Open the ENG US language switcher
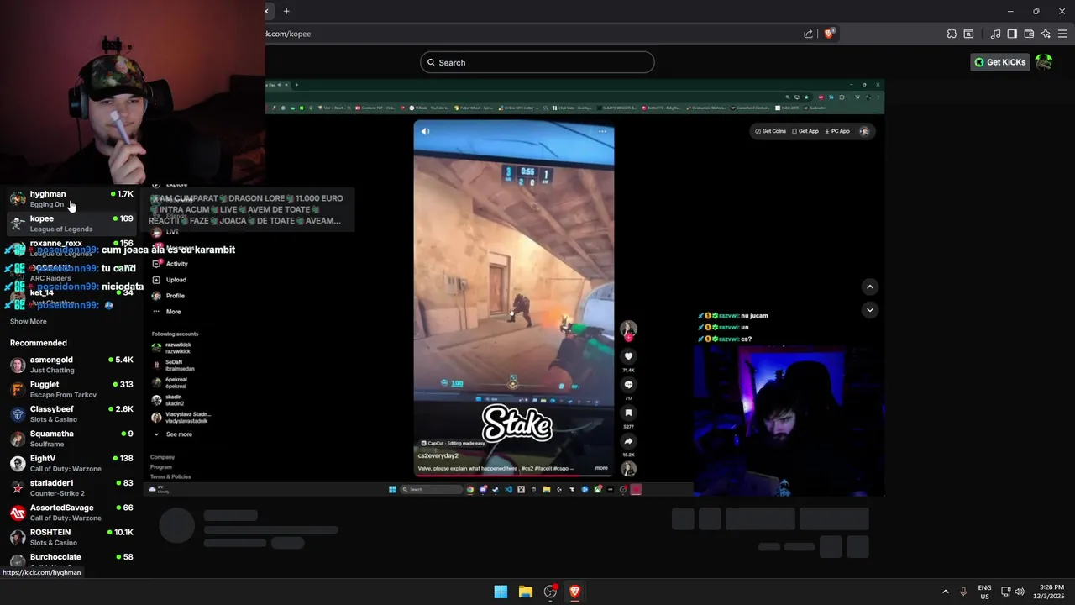Screen dimensions: 1075x605 tap(984, 592)
